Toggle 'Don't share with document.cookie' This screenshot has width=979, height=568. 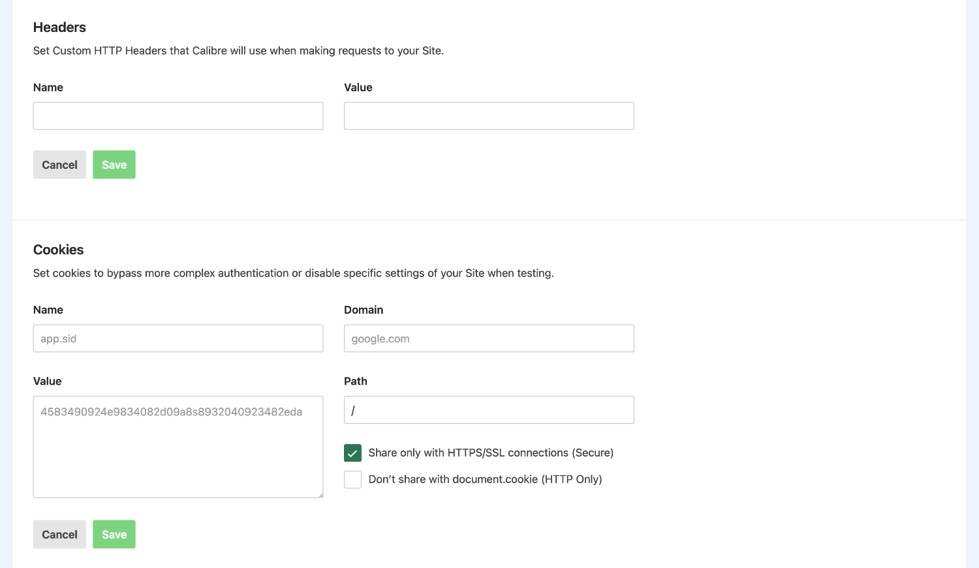pyautogui.click(x=352, y=479)
